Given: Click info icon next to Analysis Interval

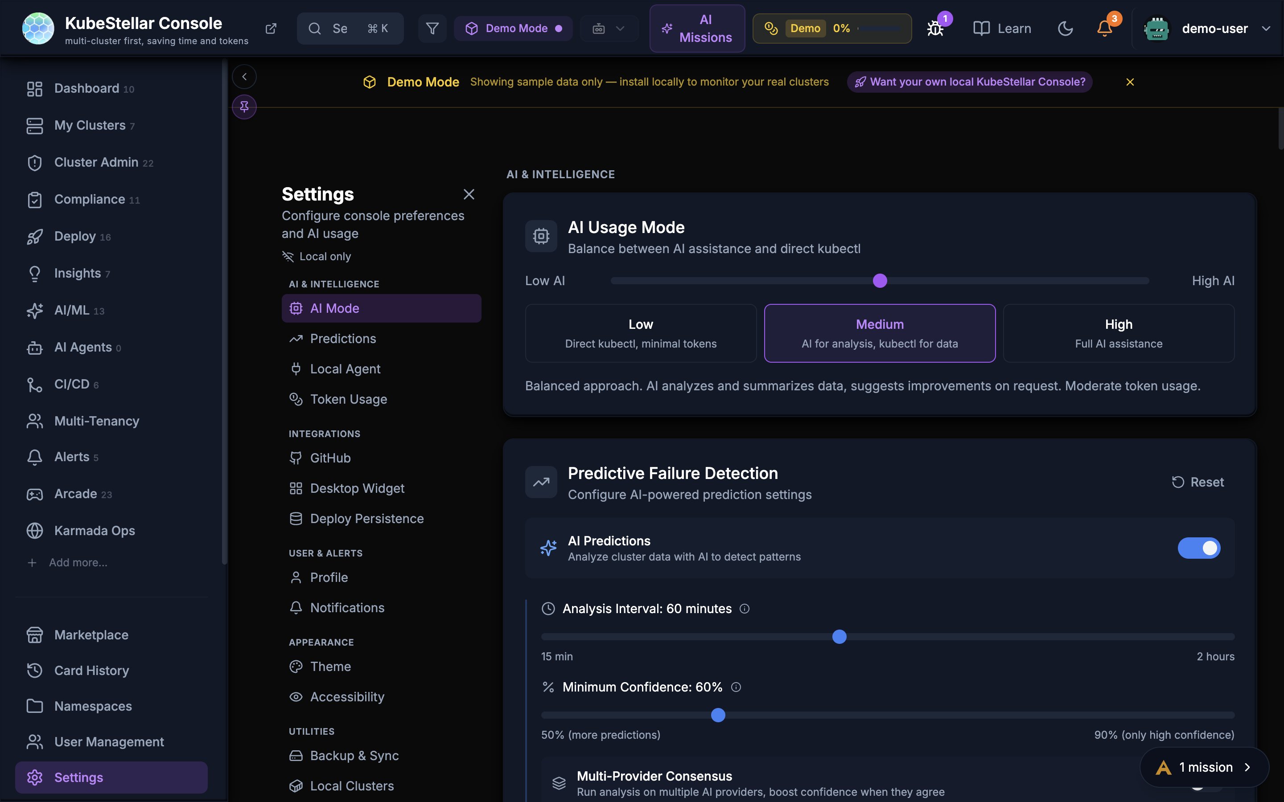Looking at the screenshot, I should pyautogui.click(x=745, y=608).
